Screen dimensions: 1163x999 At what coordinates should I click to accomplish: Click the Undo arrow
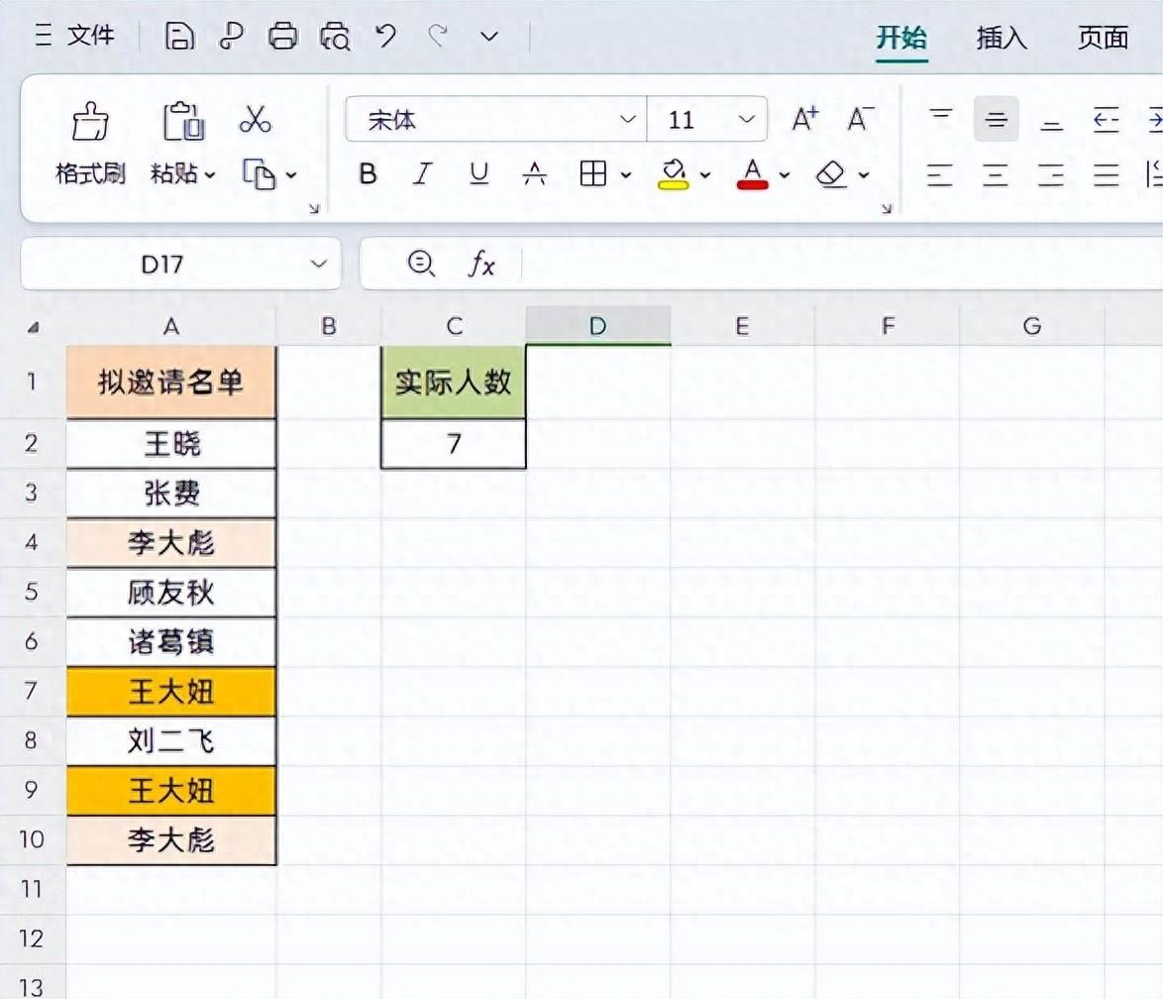[x=385, y=35]
